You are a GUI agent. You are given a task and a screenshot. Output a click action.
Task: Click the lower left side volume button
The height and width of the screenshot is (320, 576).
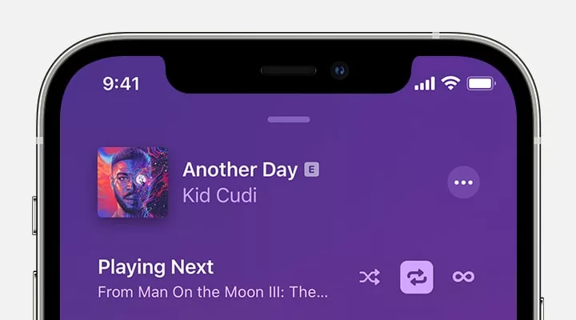34,295
